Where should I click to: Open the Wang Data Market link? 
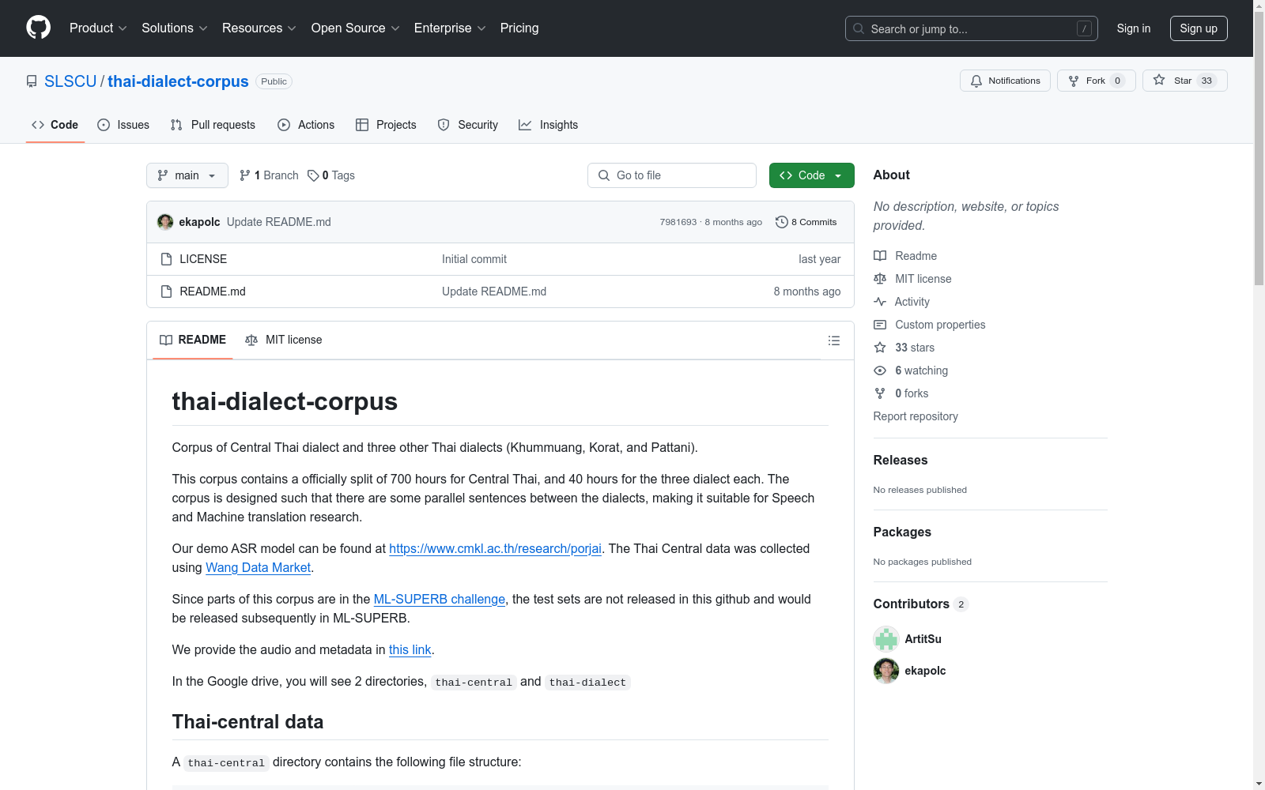coord(258,567)
